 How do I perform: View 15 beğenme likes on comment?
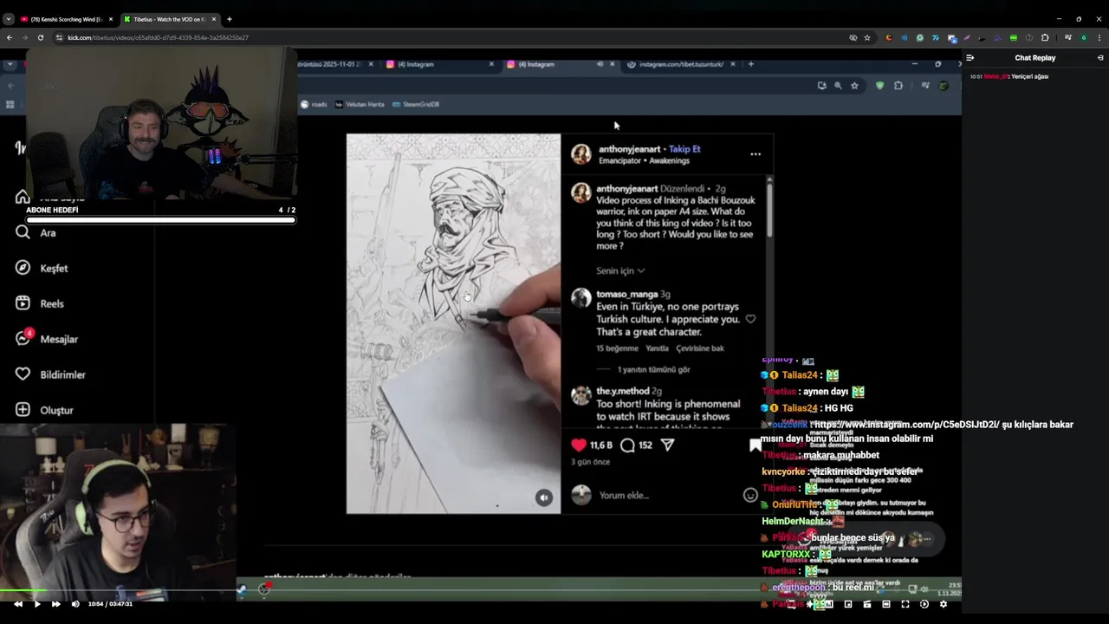click(617, 348)
